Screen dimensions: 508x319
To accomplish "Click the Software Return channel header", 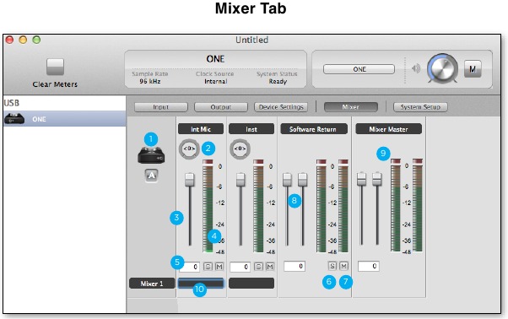I will (314, 129).
